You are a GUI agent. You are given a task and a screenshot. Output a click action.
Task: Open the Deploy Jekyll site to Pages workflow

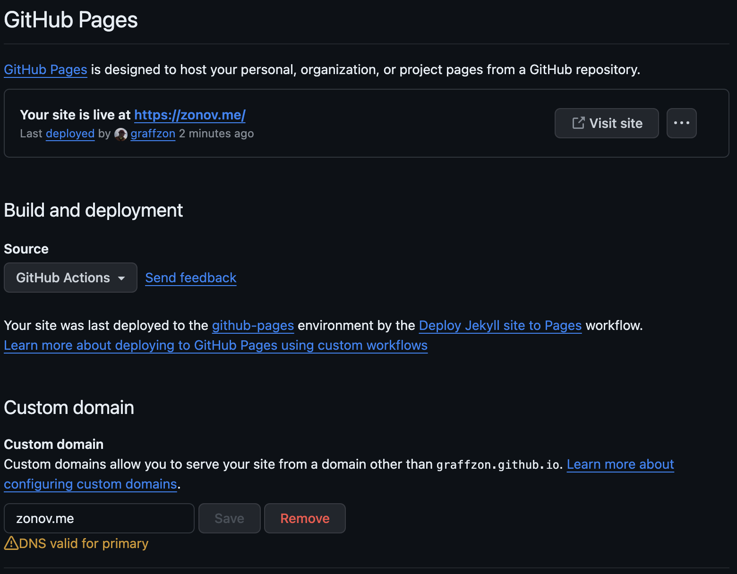(x=500, y=326)
